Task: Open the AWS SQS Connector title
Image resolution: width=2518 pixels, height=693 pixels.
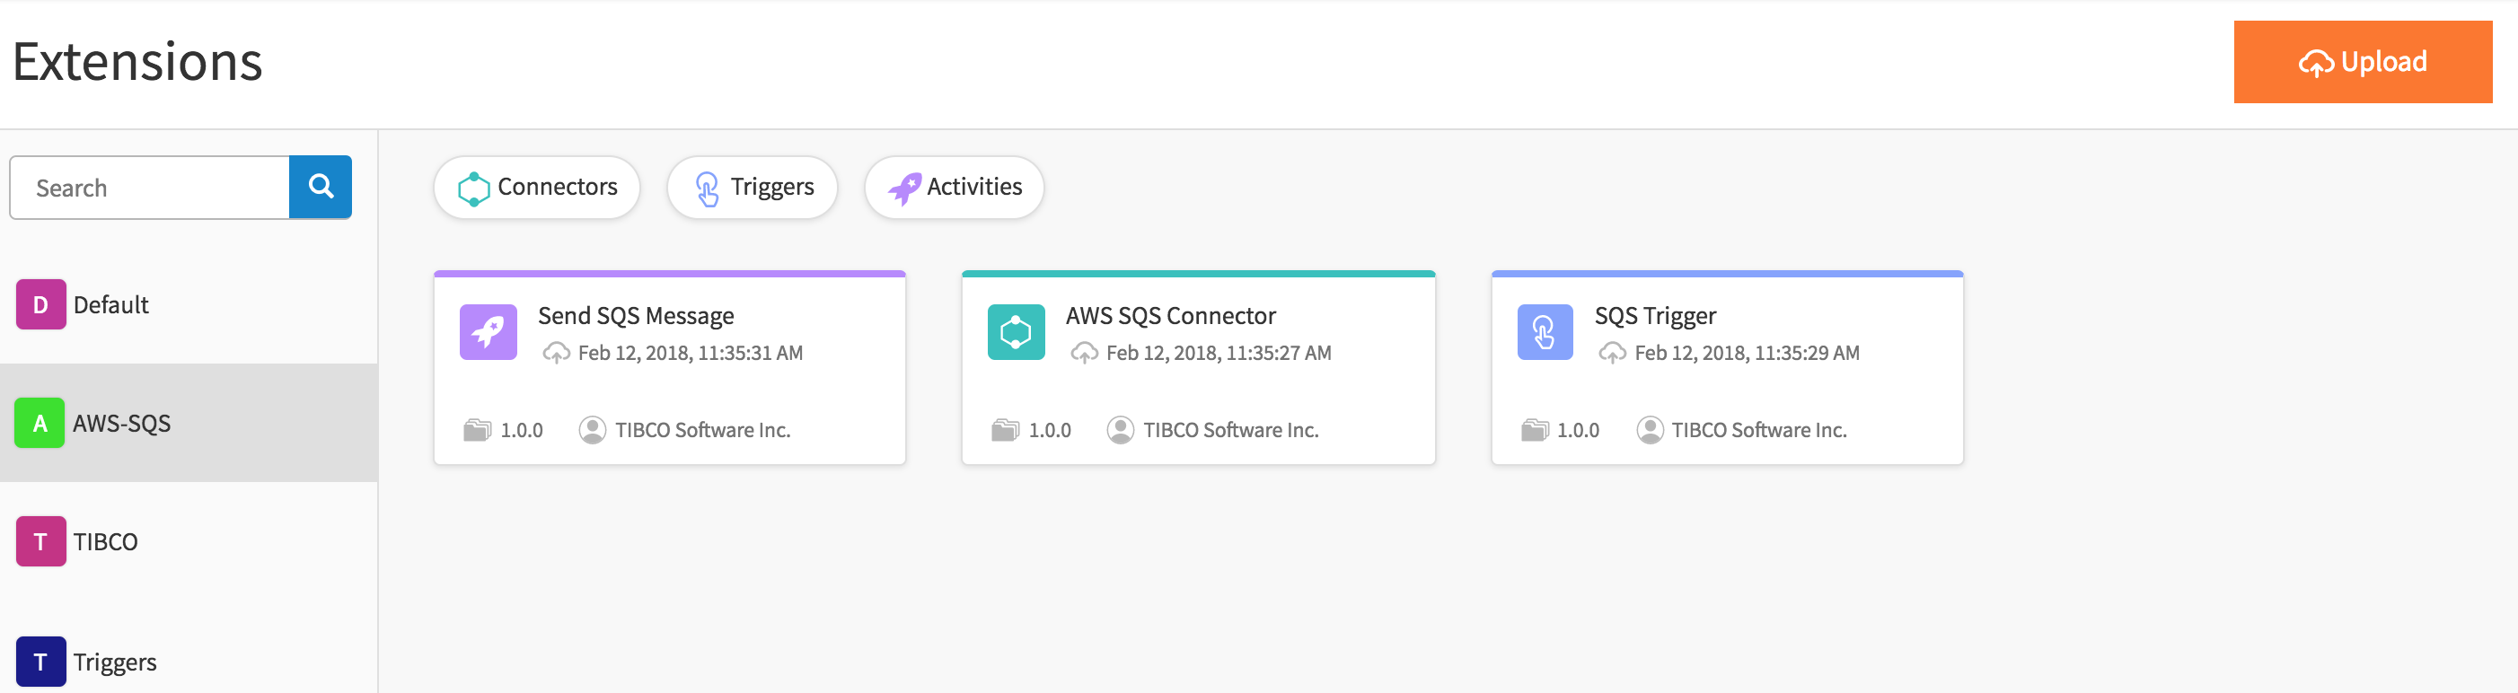Action: (x=1170, y=316)
